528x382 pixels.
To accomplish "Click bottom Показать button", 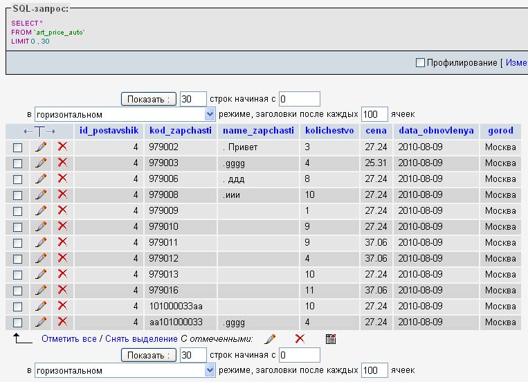I will [149, 356].
